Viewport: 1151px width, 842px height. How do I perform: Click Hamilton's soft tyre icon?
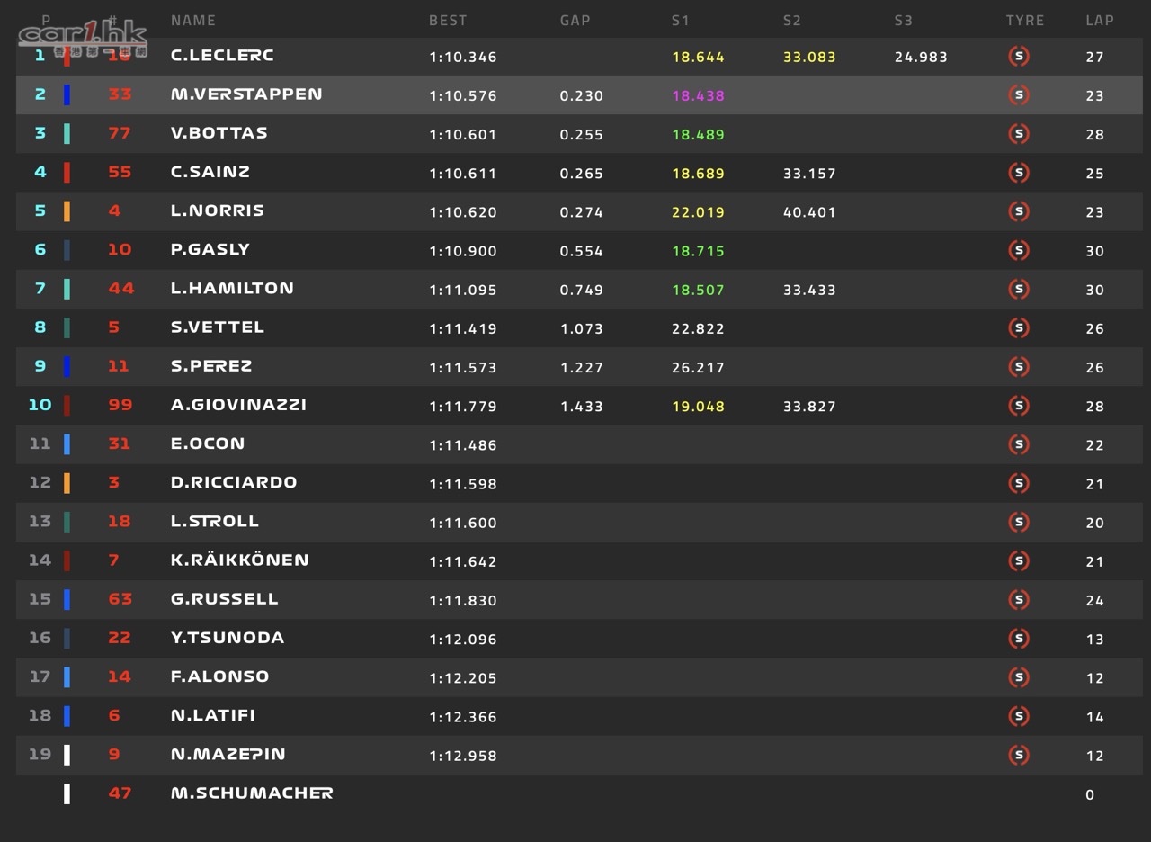click(1018, 289)
